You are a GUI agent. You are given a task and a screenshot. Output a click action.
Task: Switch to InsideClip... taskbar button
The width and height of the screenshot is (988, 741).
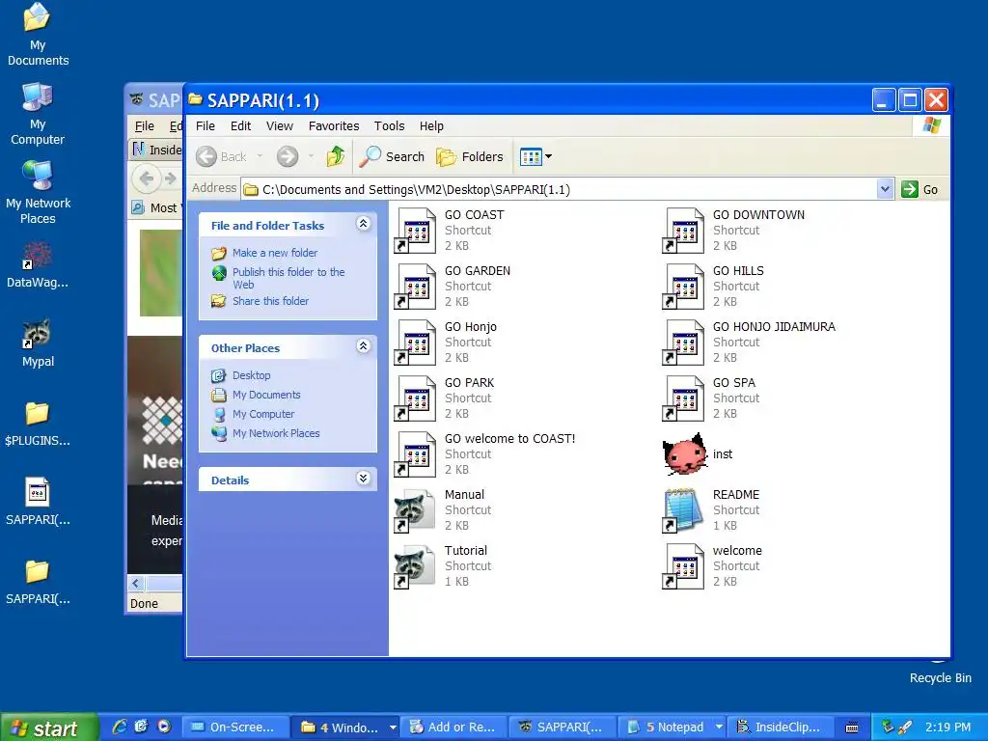click(x=781, y=727)
